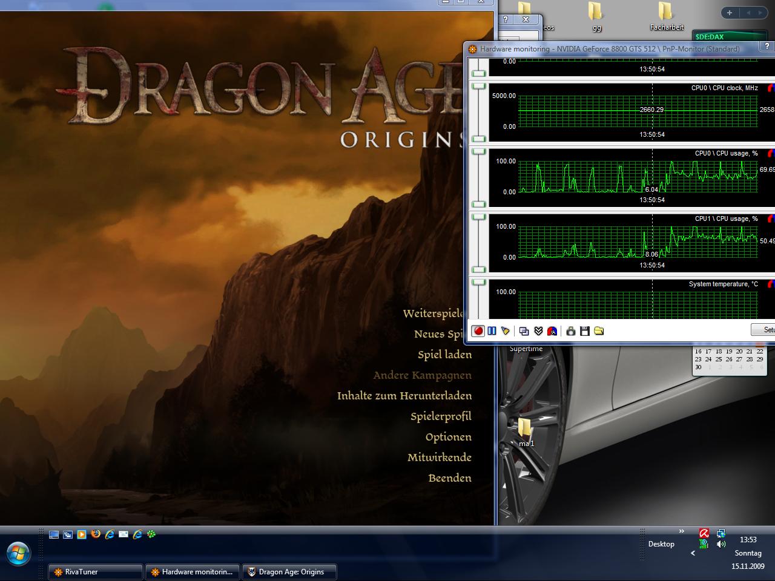The width and height of the screenshot is (775, 581).
Task: Click the CPU0 CPU usage graph gauge icon
Action: click(x=771, y=153)
